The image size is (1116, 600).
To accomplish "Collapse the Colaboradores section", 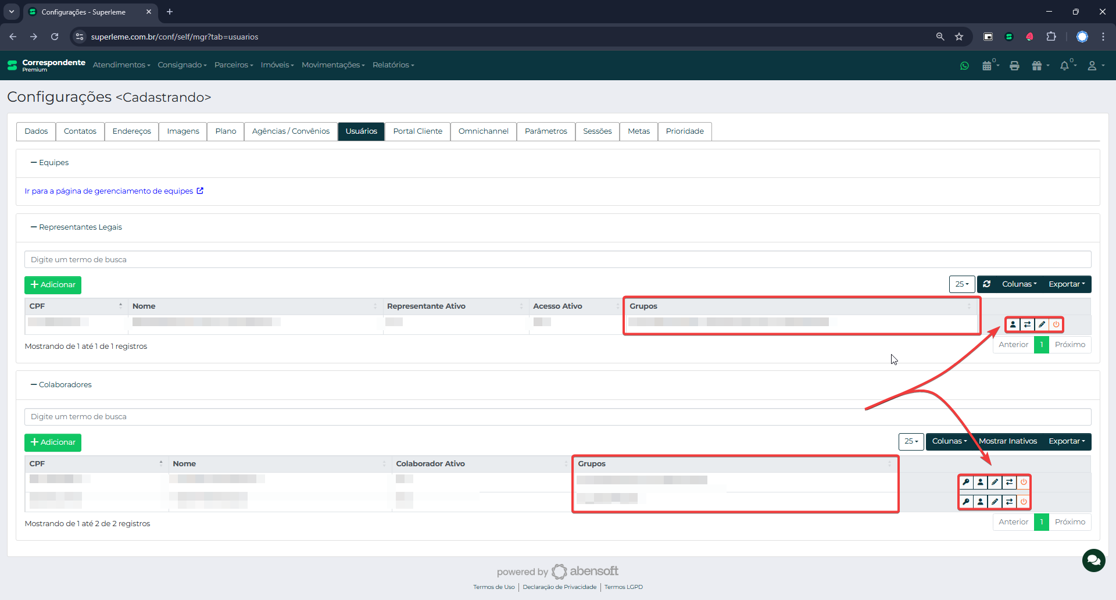I will pos(34,385).
